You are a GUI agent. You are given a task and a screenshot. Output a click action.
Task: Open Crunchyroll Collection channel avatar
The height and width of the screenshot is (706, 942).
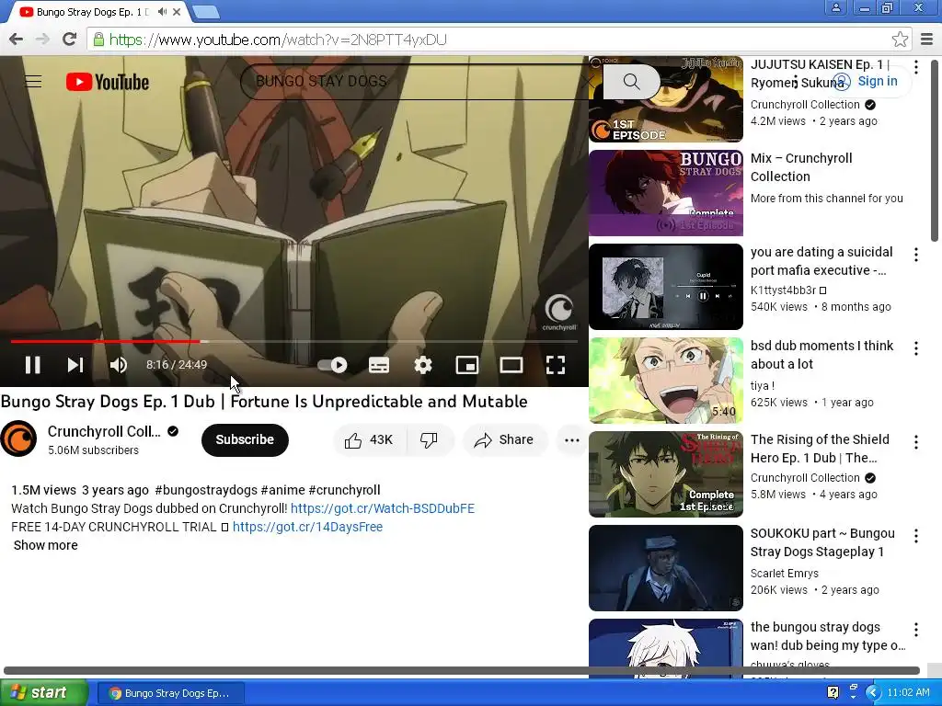tap(18, 438)
